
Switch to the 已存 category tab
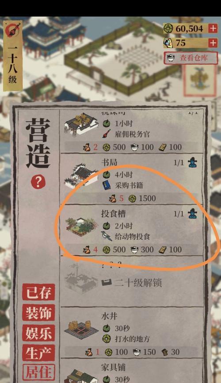point(38,292)
